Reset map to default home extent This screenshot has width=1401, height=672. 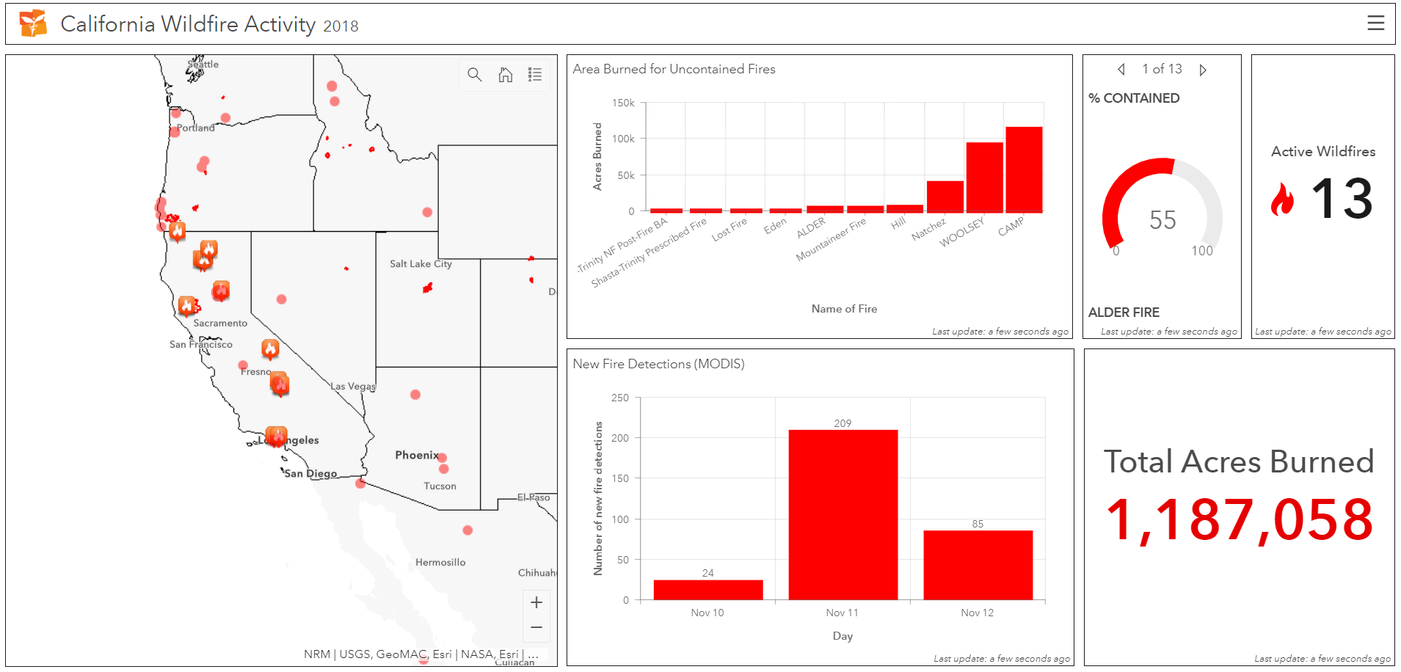point(506,75)
